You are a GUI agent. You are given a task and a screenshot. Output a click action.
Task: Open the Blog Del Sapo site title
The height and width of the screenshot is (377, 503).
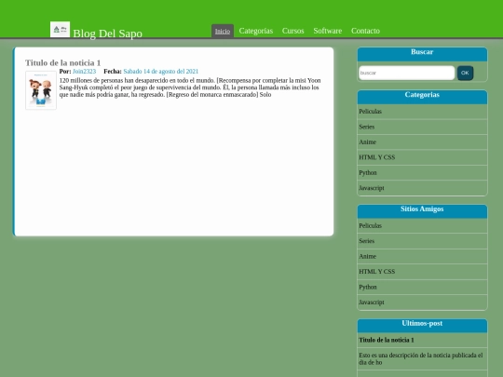coord(108,34)
